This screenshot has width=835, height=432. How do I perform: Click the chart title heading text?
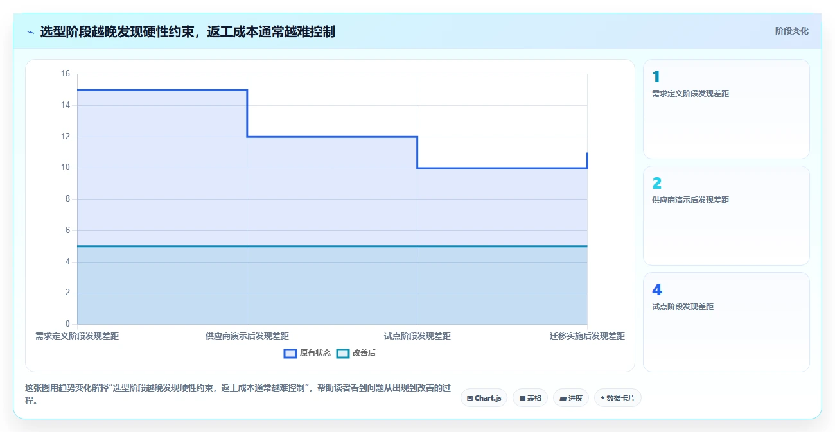(188, 31)
